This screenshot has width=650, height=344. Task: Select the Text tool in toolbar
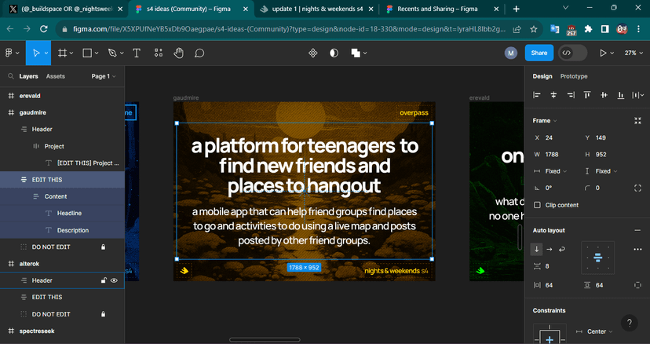pyautogui.click(x=137, y=53)
